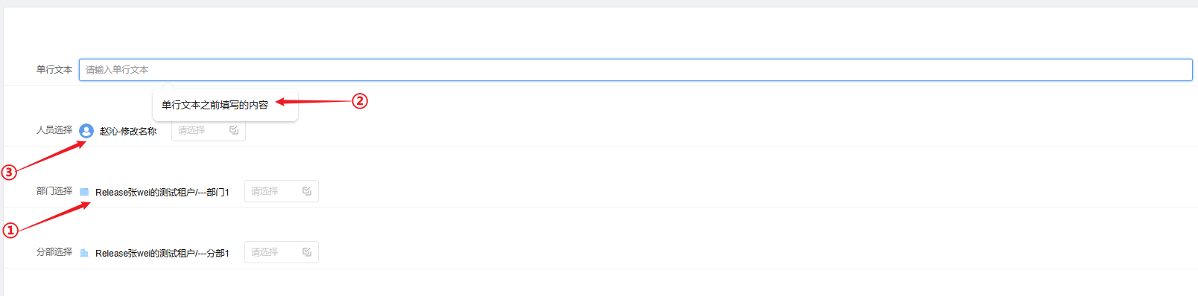Click the building icon in 分部选择 row
Image resolution: width=1198 pixels, height=296 pixels.
click(84, 253)
